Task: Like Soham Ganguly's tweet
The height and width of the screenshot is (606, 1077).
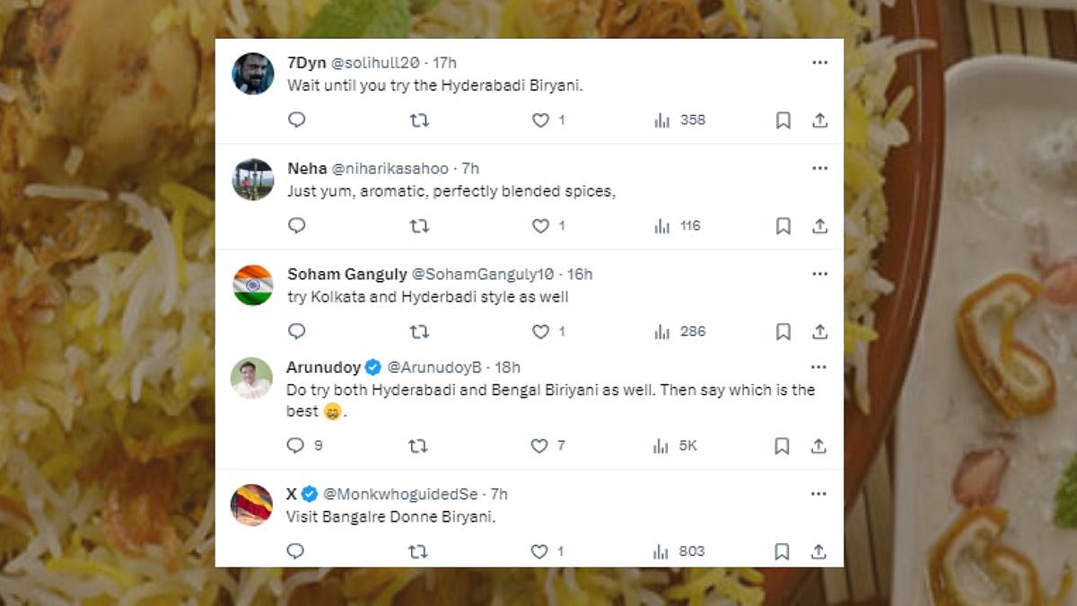Action: [x=540, y=332]
